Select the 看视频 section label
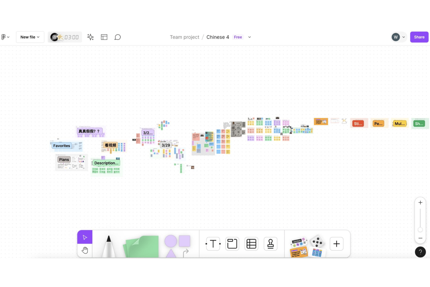 pos(110,145)
